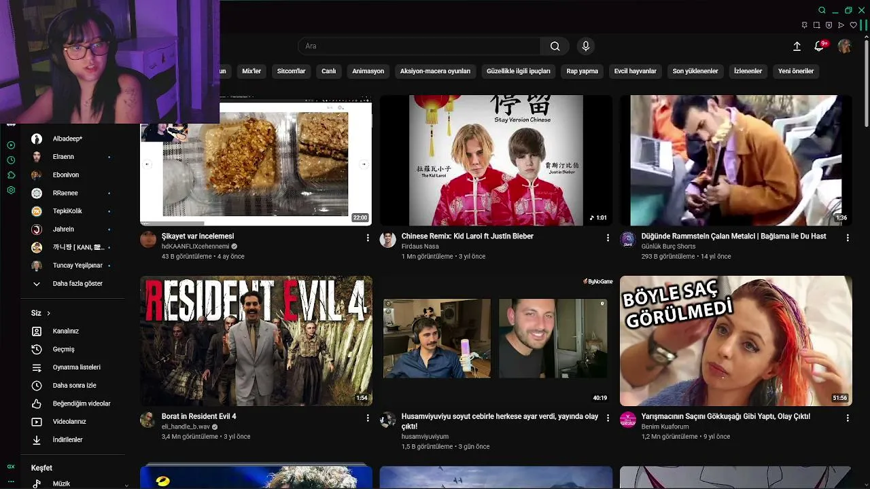Image resolution: width=870 pixels, height=489 pixels.
Task: Open browser settings gear in sidebar
Action: [x=11, y=190]
